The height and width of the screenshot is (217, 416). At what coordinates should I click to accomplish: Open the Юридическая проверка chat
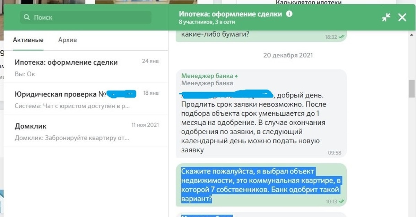click(x=86, y=98)
